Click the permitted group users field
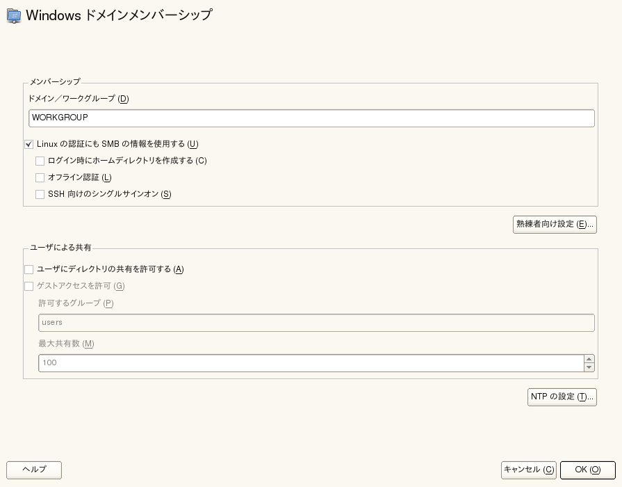 point(316,322)
